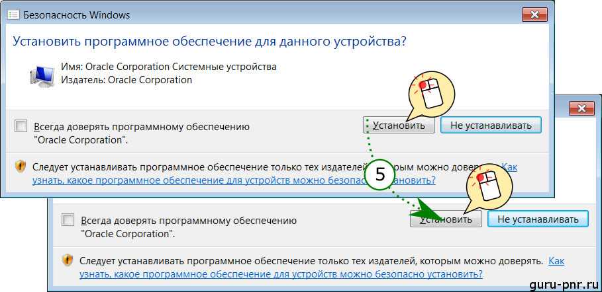Click the 'Безопасность Windows' title bar text
Screen dimensions: 602x292
(x=77, y=15)
